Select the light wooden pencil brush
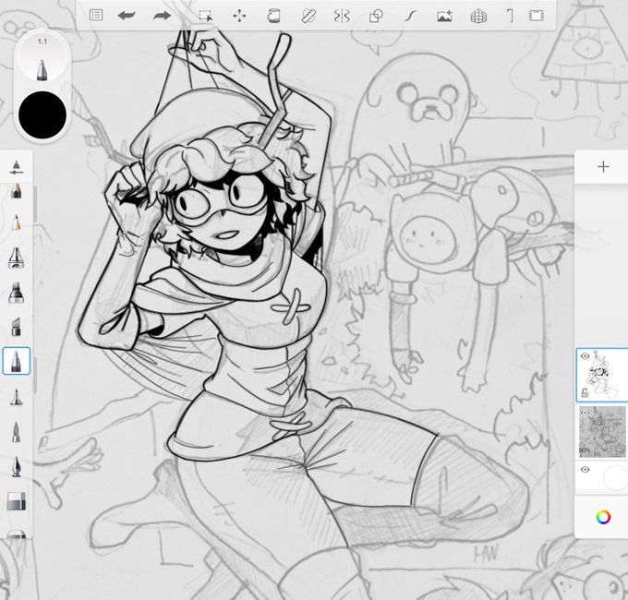628x600 pixels. (16, 222)
